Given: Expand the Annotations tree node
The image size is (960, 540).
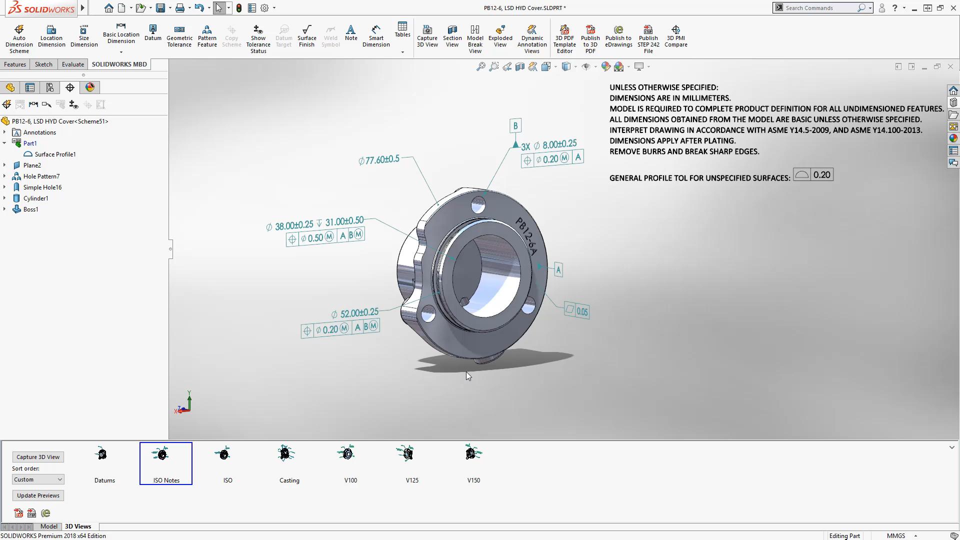Looking at the screenshot, I should click(4, 132).
